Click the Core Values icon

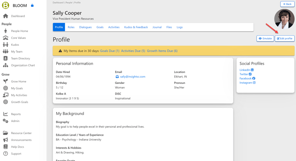pyautogui.click(x=6, y=38)
